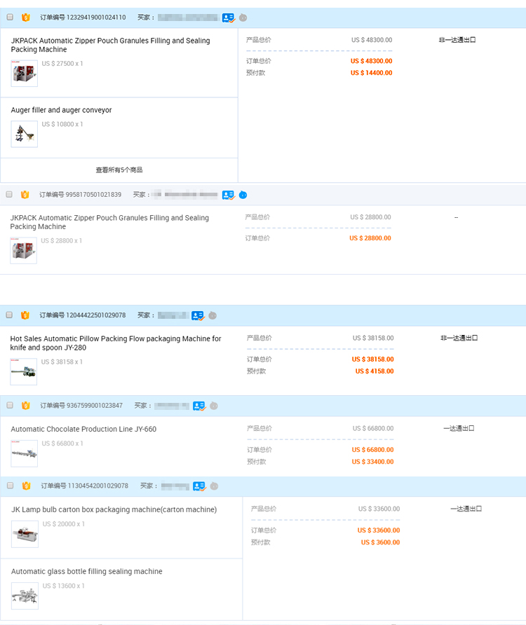Open Auger filler and auger conveyor product link
The width and height of the screenshot is (526, 625).
[x=61, y=110]
